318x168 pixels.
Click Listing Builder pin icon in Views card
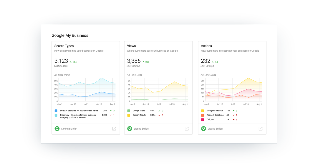(130, 129)
